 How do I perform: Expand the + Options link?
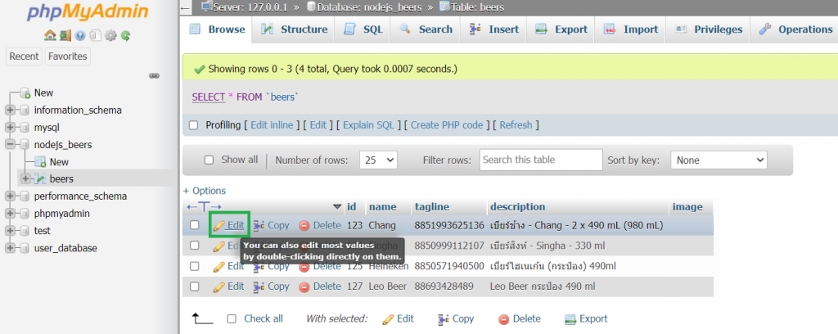(x=205, y=191)
